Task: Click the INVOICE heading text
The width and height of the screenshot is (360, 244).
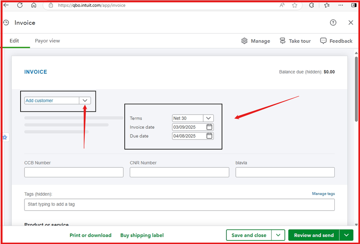Action: point(36,72)
